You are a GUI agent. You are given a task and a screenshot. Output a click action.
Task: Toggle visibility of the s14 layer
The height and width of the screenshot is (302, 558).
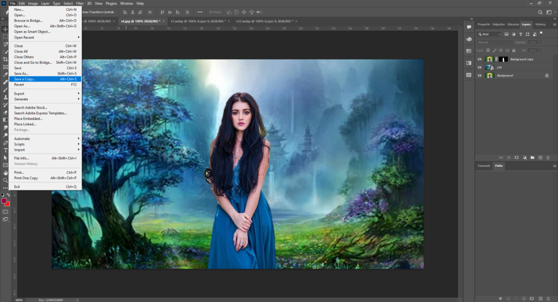tap(480, 67)
